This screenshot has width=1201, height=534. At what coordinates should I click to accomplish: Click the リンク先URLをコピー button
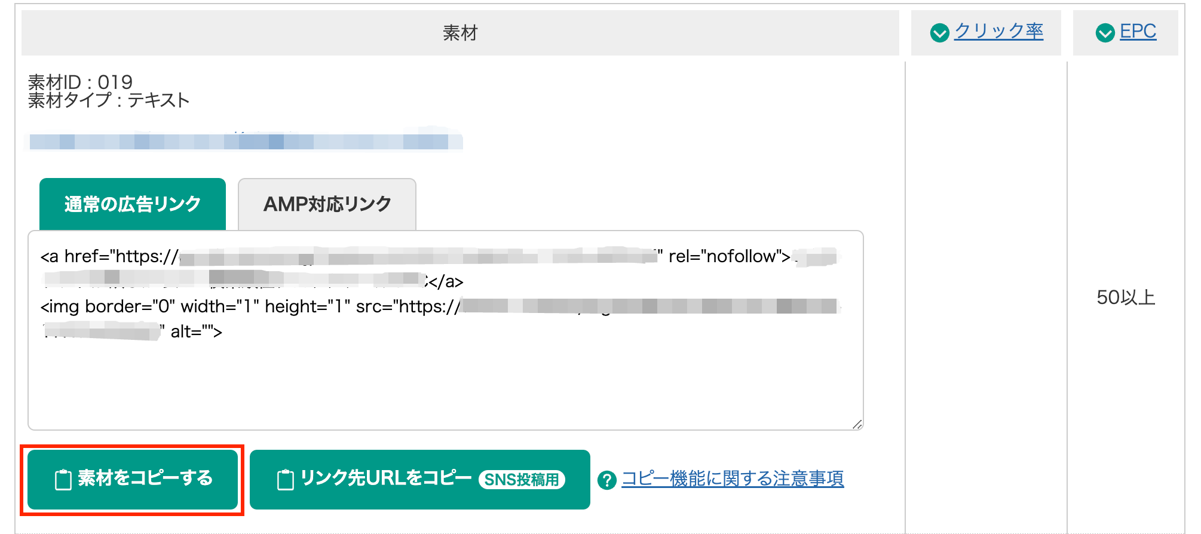(419, 479)
